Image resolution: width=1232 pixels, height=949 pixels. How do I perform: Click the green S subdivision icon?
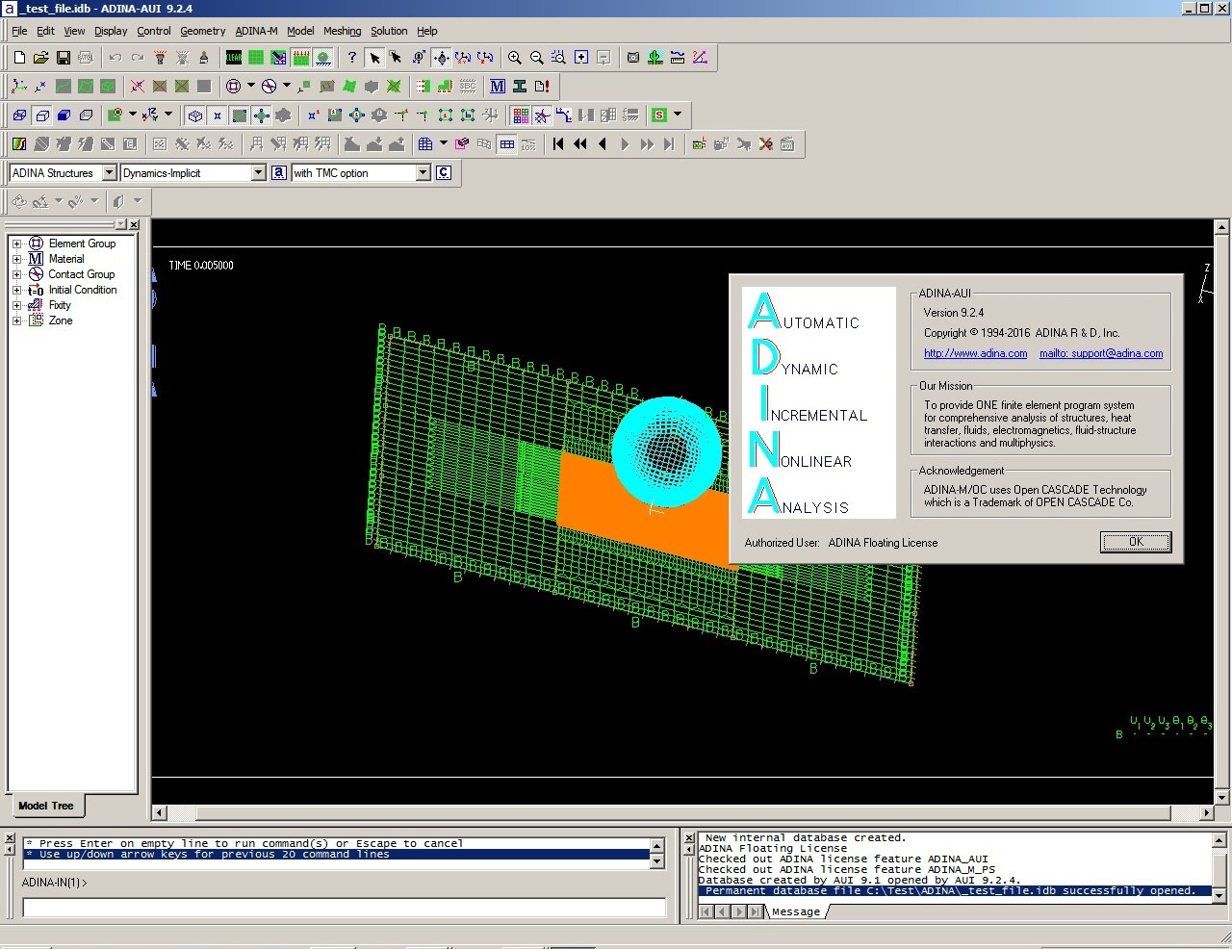pos(659,115)
